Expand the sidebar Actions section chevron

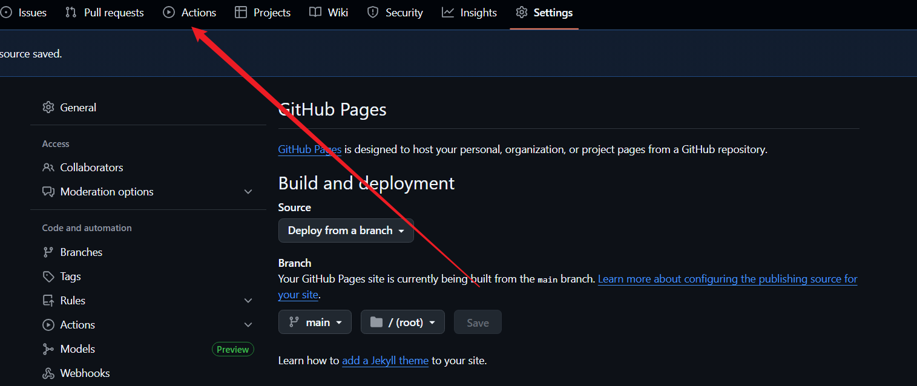(248, 325)
